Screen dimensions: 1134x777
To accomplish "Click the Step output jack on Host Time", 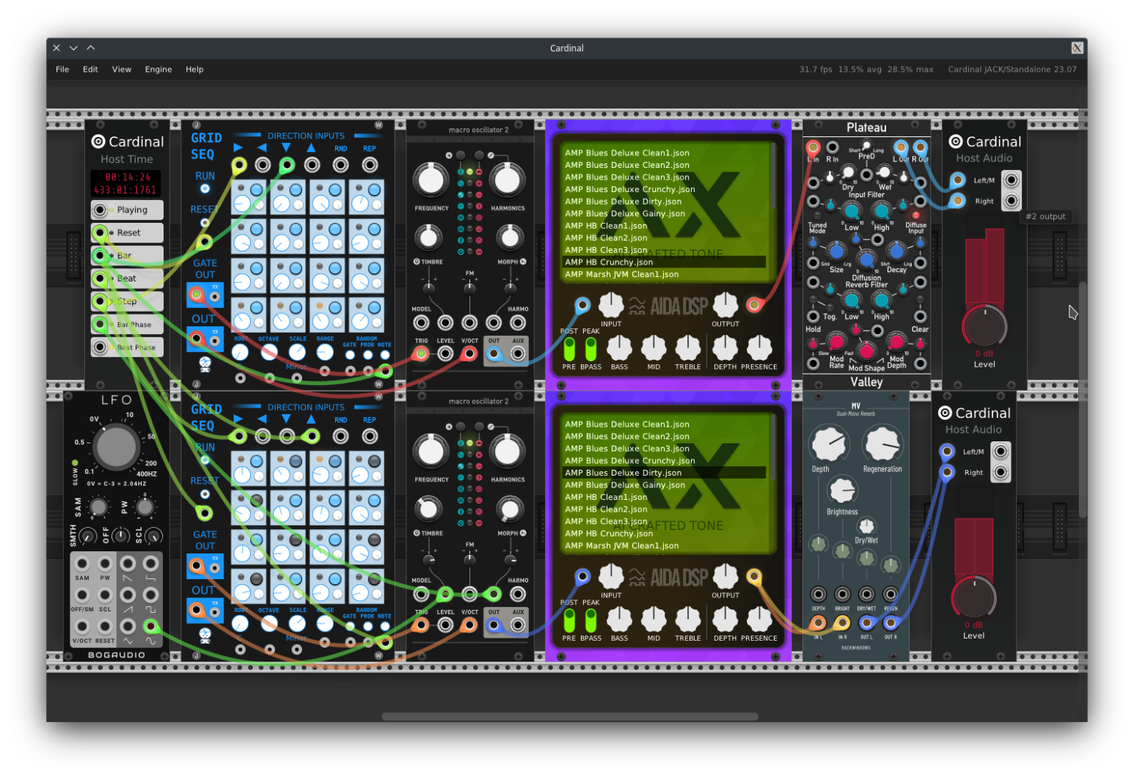I will pyautogui.click(x=100, y=301).
